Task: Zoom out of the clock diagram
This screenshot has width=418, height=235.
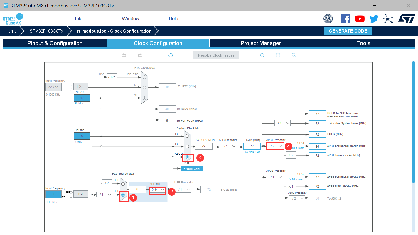Action: [x=294, y=55]
